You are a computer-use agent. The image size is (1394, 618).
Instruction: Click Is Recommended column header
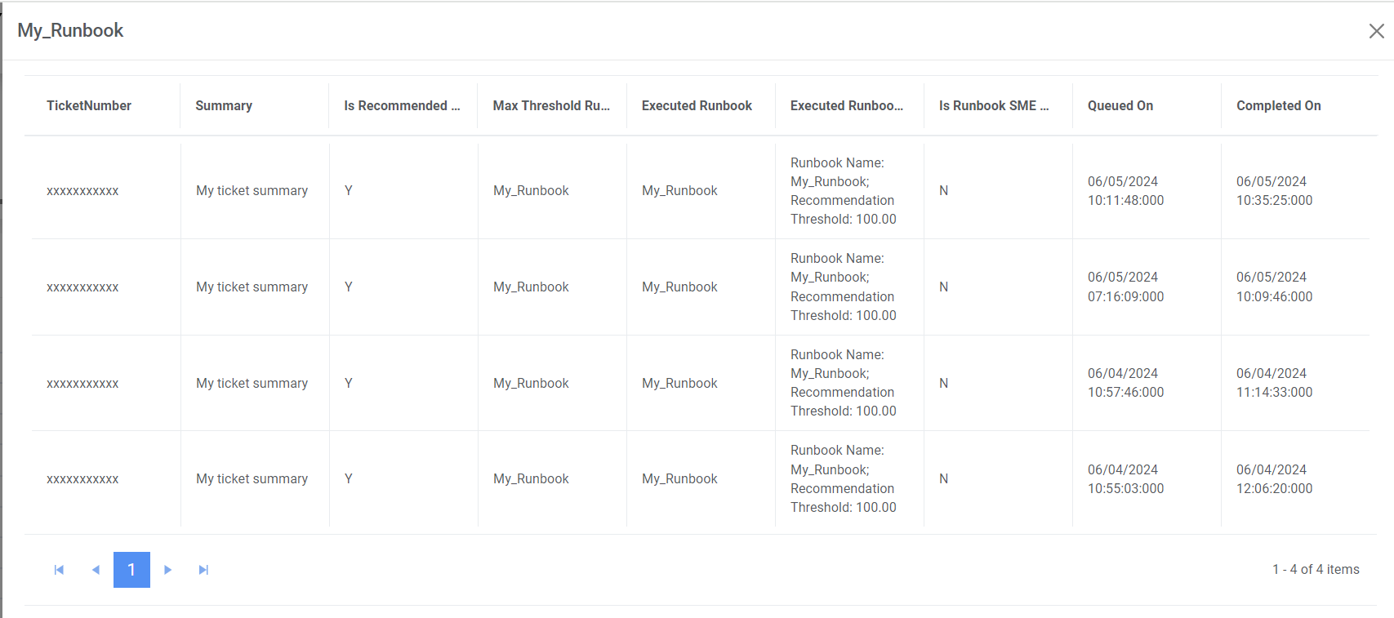coord(402,106)
